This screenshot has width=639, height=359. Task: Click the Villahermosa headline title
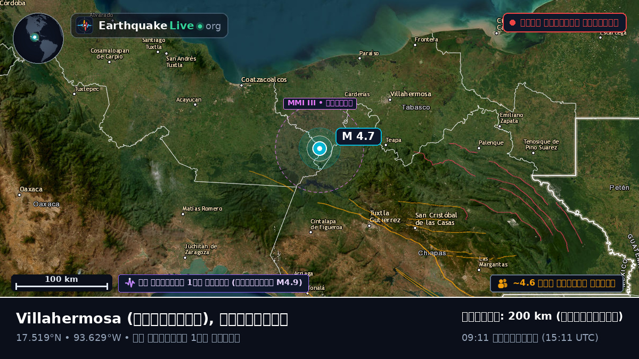[152, 319]
